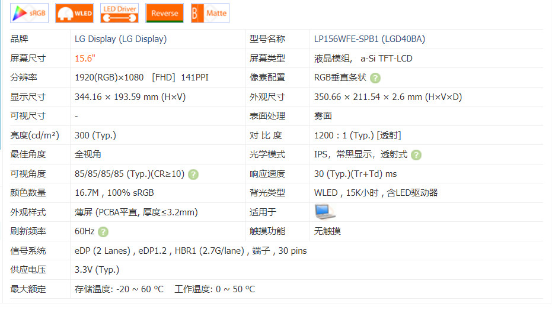Click help icon after 85/85/85/85 viewing angle
Viewport: 552px width, 310px height.
193,174
